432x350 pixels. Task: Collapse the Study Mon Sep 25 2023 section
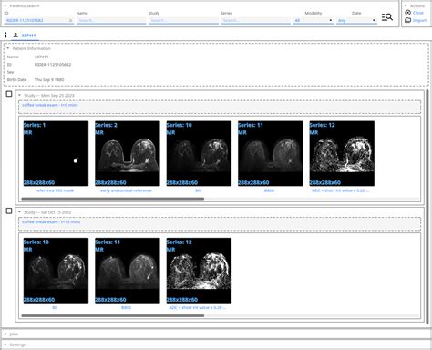click(x=19, y=95)
